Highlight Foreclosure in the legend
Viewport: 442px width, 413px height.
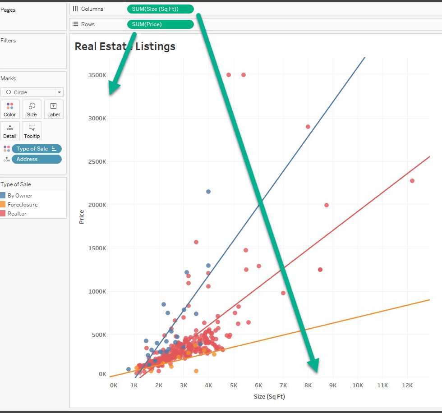pos(23,205)
